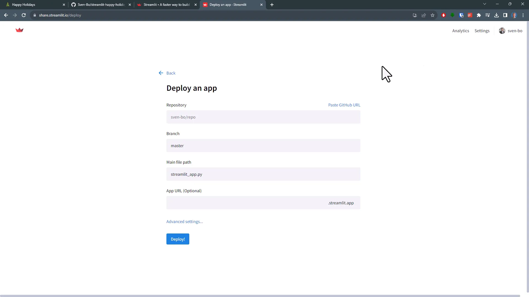Image resolution: width=529 pixels, height=297 pixels.
Task: Click the Share this page icon
Action: click(423, 15)
